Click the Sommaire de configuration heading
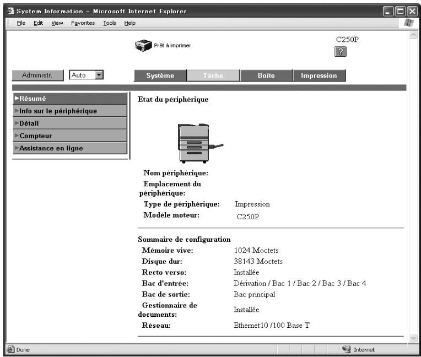 [x=184, y=239]
